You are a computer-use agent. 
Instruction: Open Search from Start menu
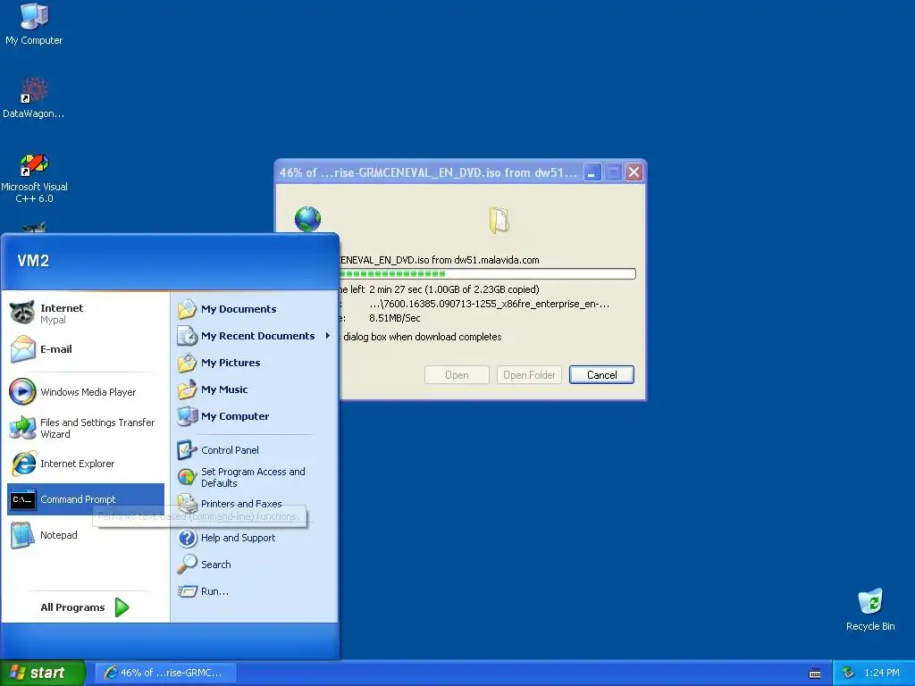[254, 565]
